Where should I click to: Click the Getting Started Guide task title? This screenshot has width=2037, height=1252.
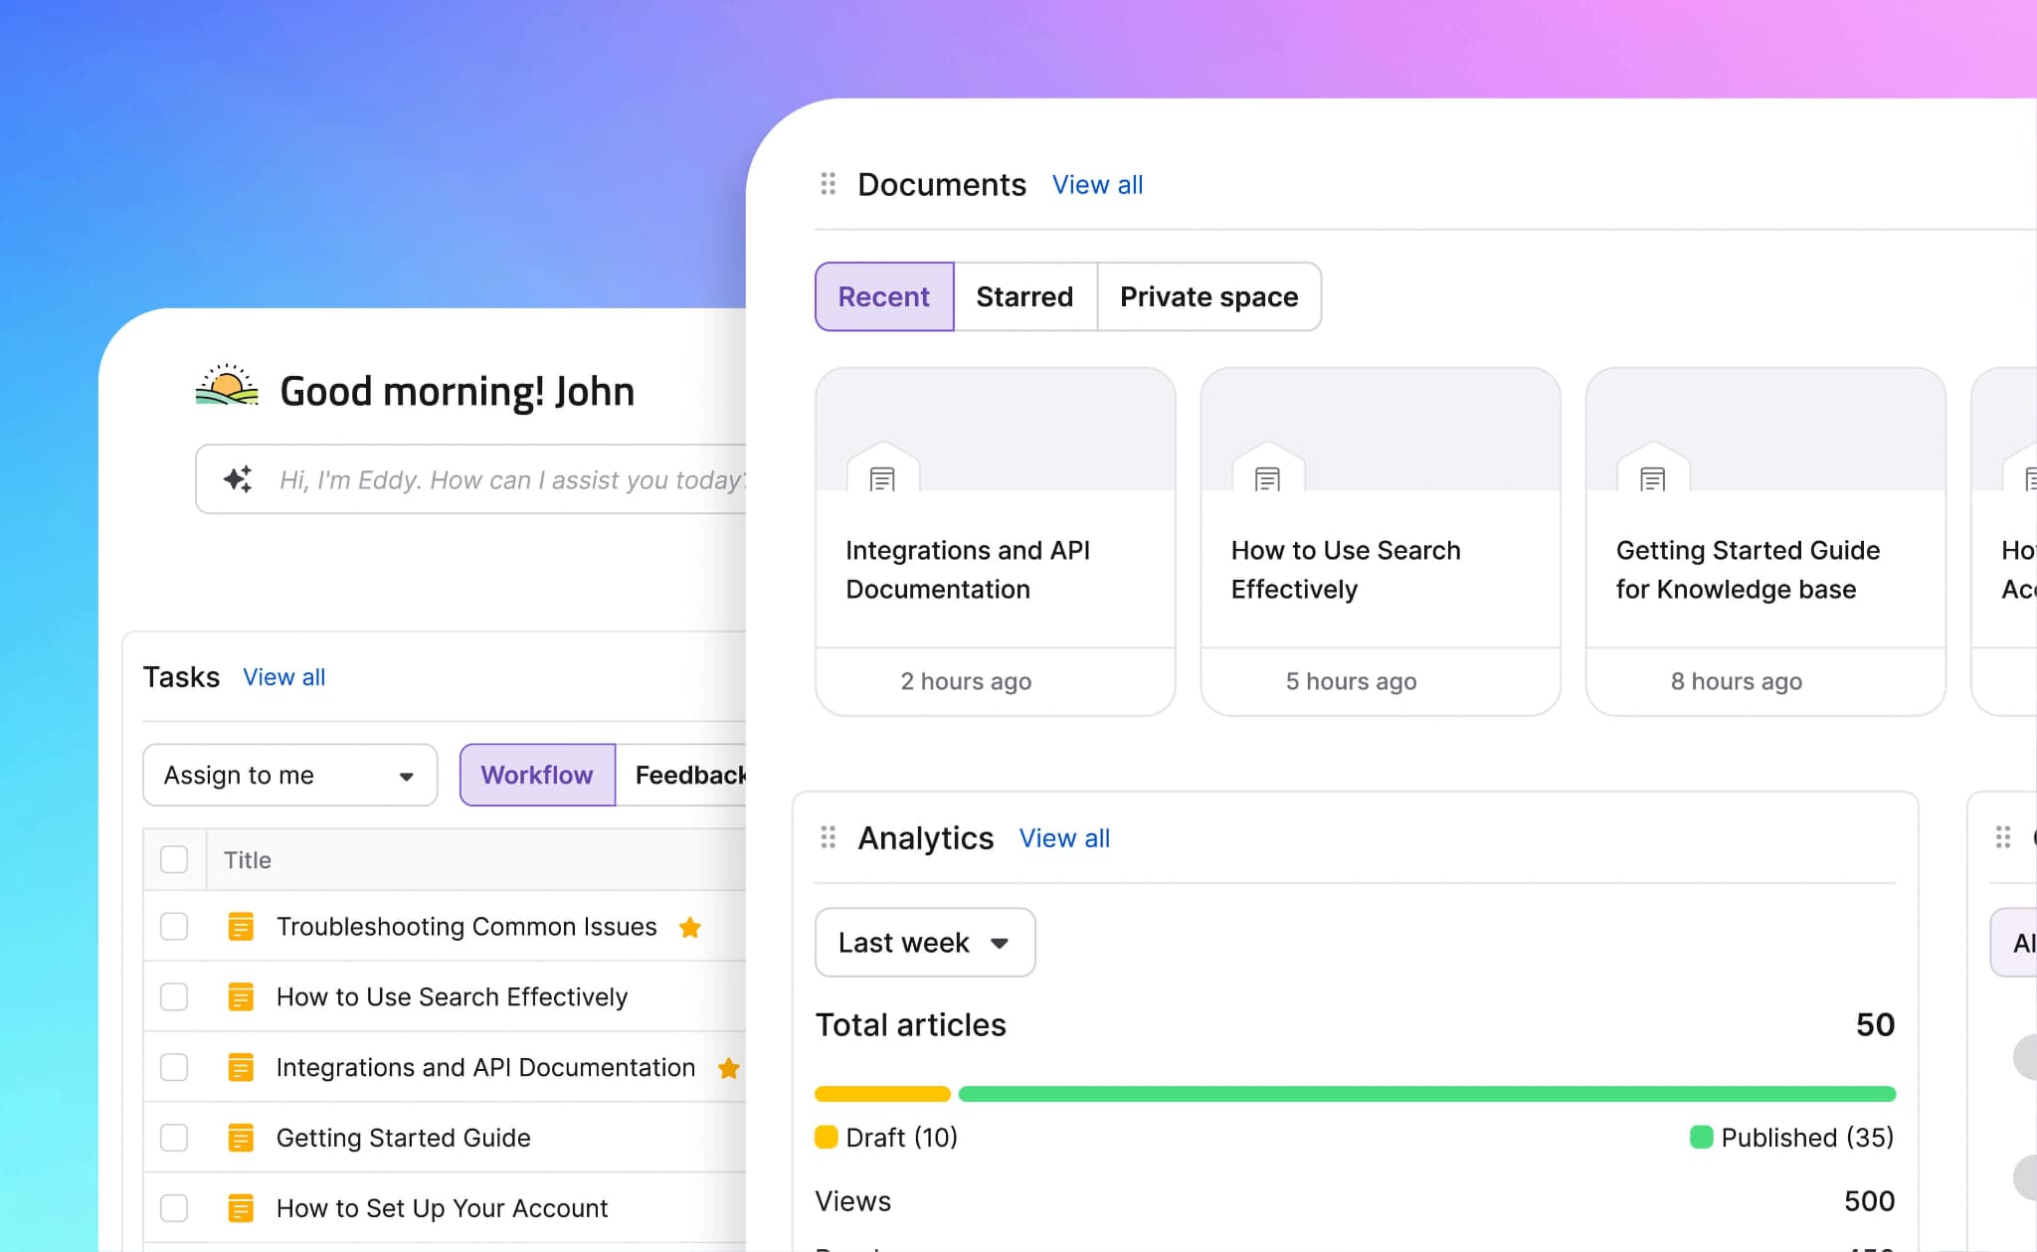(x=403, y=1138)
